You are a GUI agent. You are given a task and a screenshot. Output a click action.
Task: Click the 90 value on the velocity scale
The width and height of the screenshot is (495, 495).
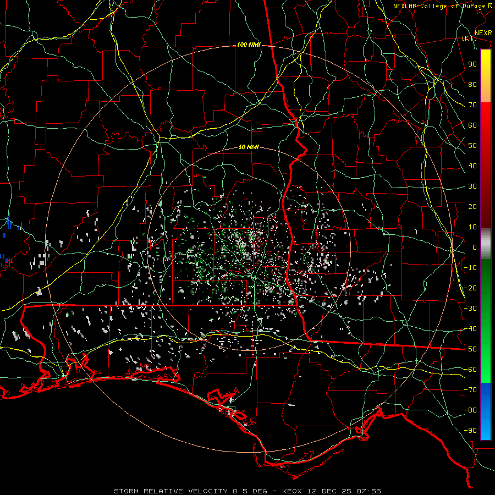point(472,64)
